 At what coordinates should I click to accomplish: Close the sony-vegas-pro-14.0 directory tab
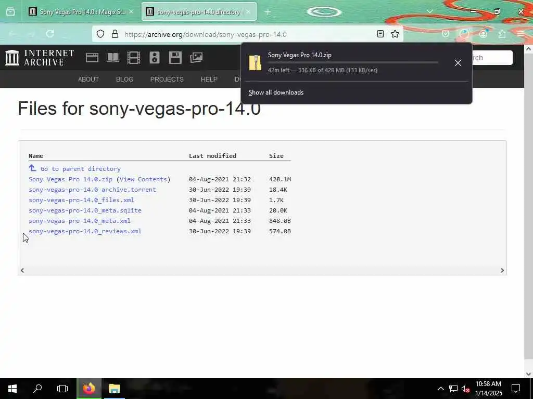click(248, 12)
